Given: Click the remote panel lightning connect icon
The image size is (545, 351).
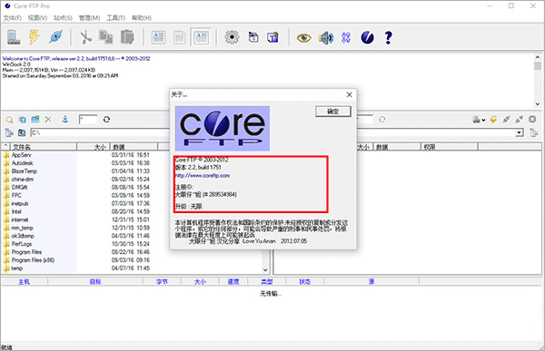Looking at the screenshot, I should pyautogui.click(x=493, y=120).
